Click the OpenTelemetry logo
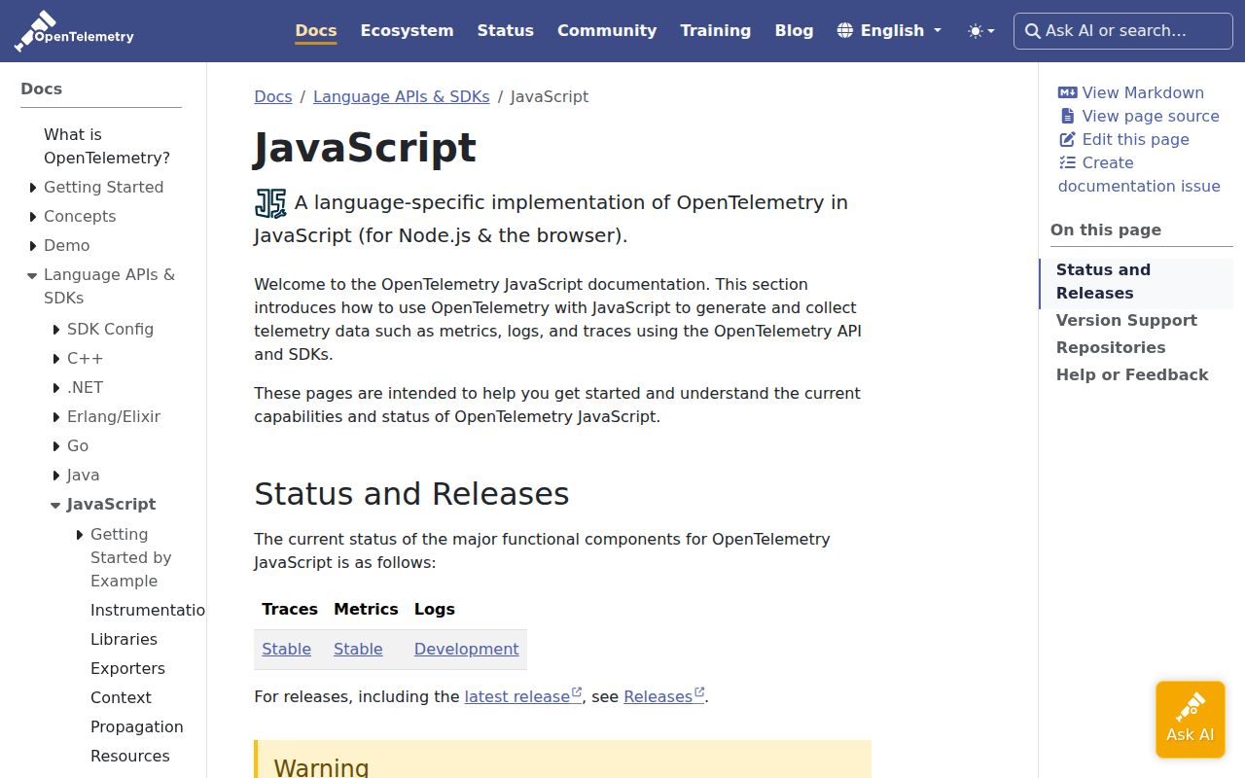 74,31
